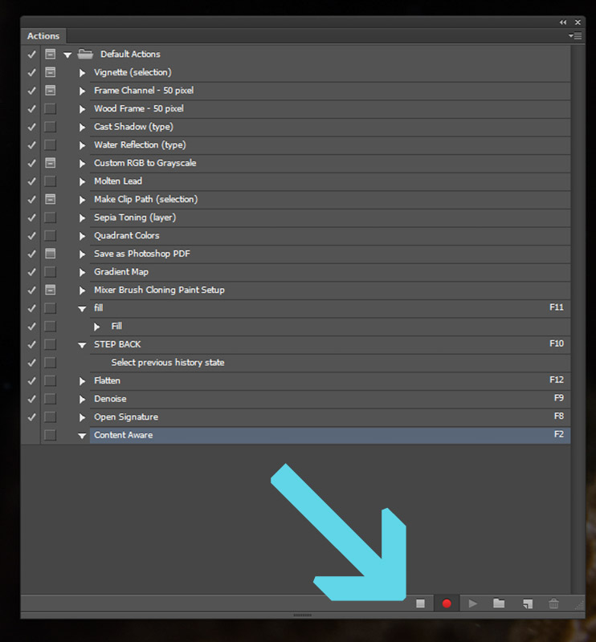Image resolution: width=596 pixels, height=642 pixels.
Task: Click the Create New Action icon
Action: coord(527,603)
